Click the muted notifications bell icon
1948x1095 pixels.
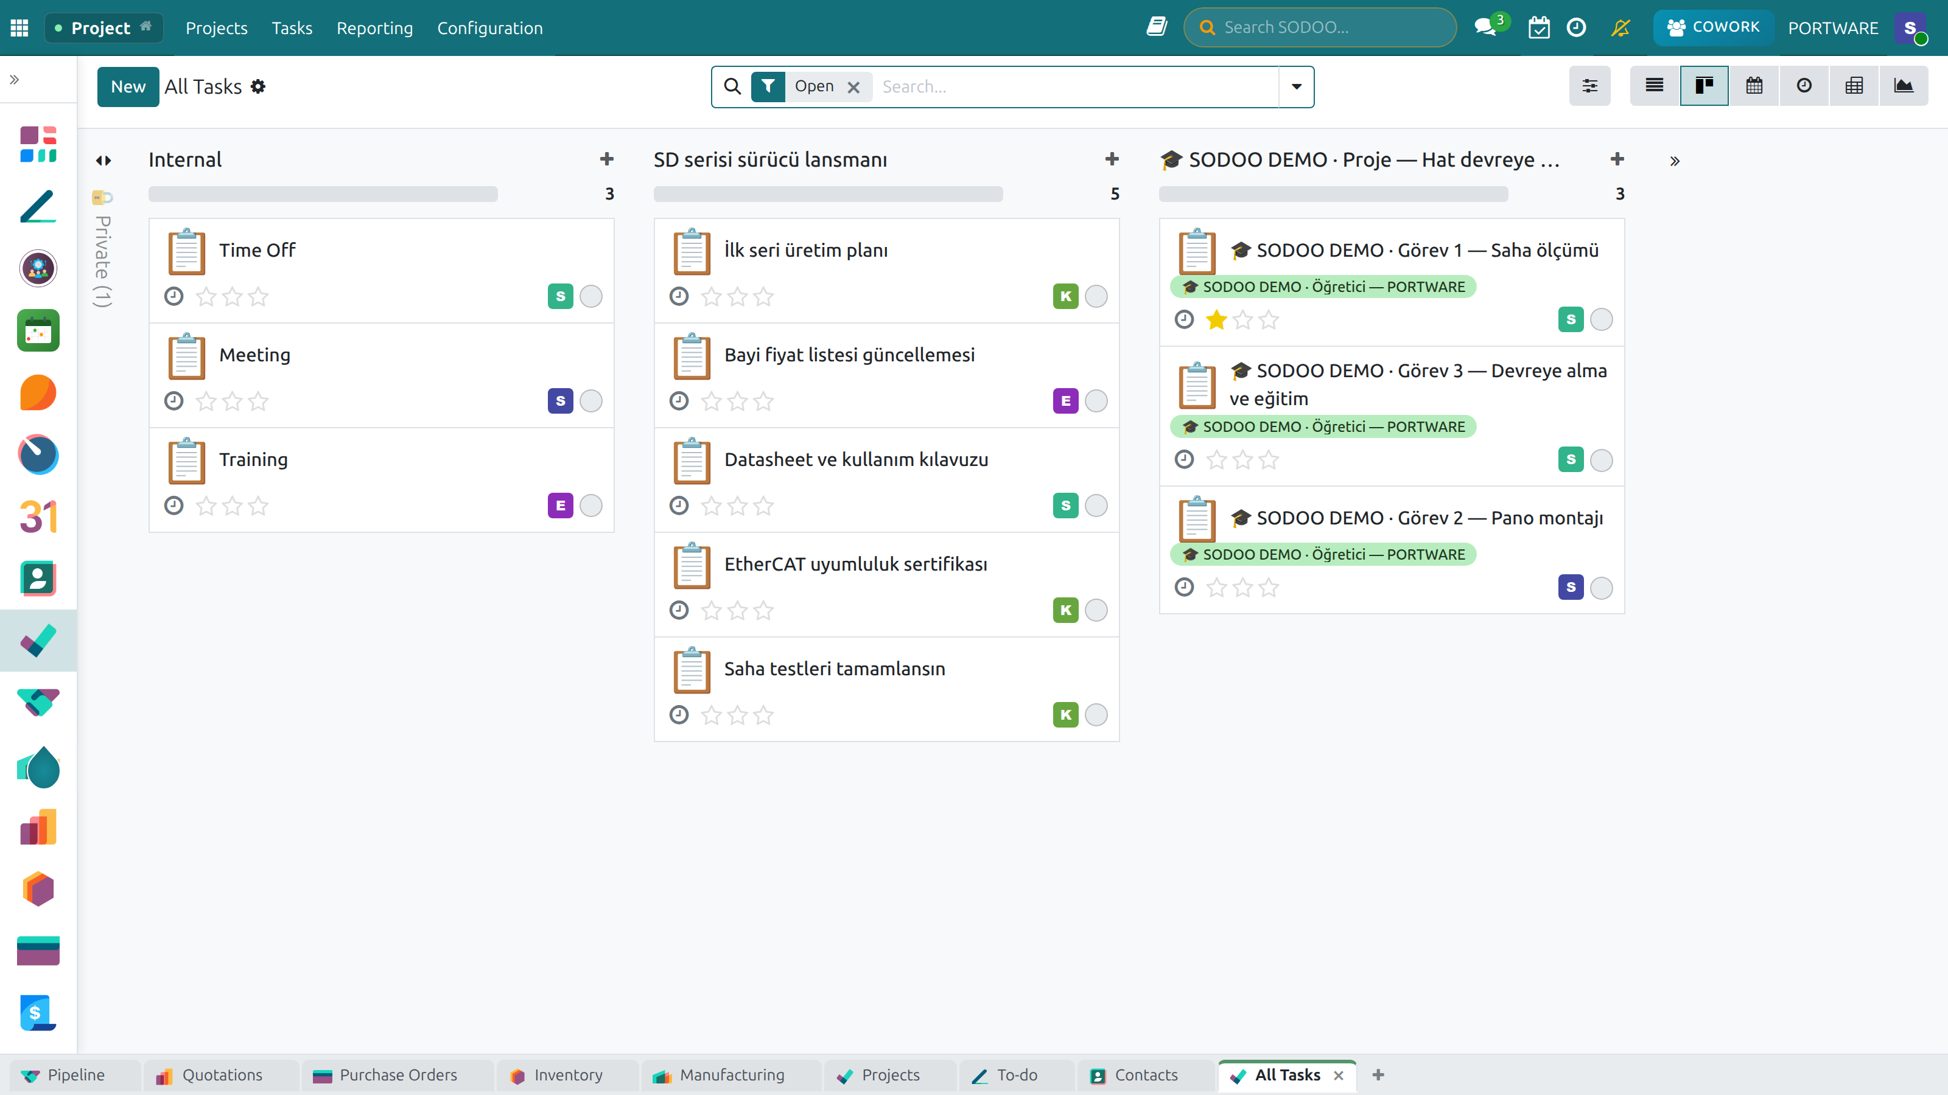click(x=1620, y=27)
